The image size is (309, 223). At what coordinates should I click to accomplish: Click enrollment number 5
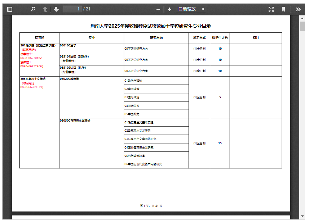point(220,97)
